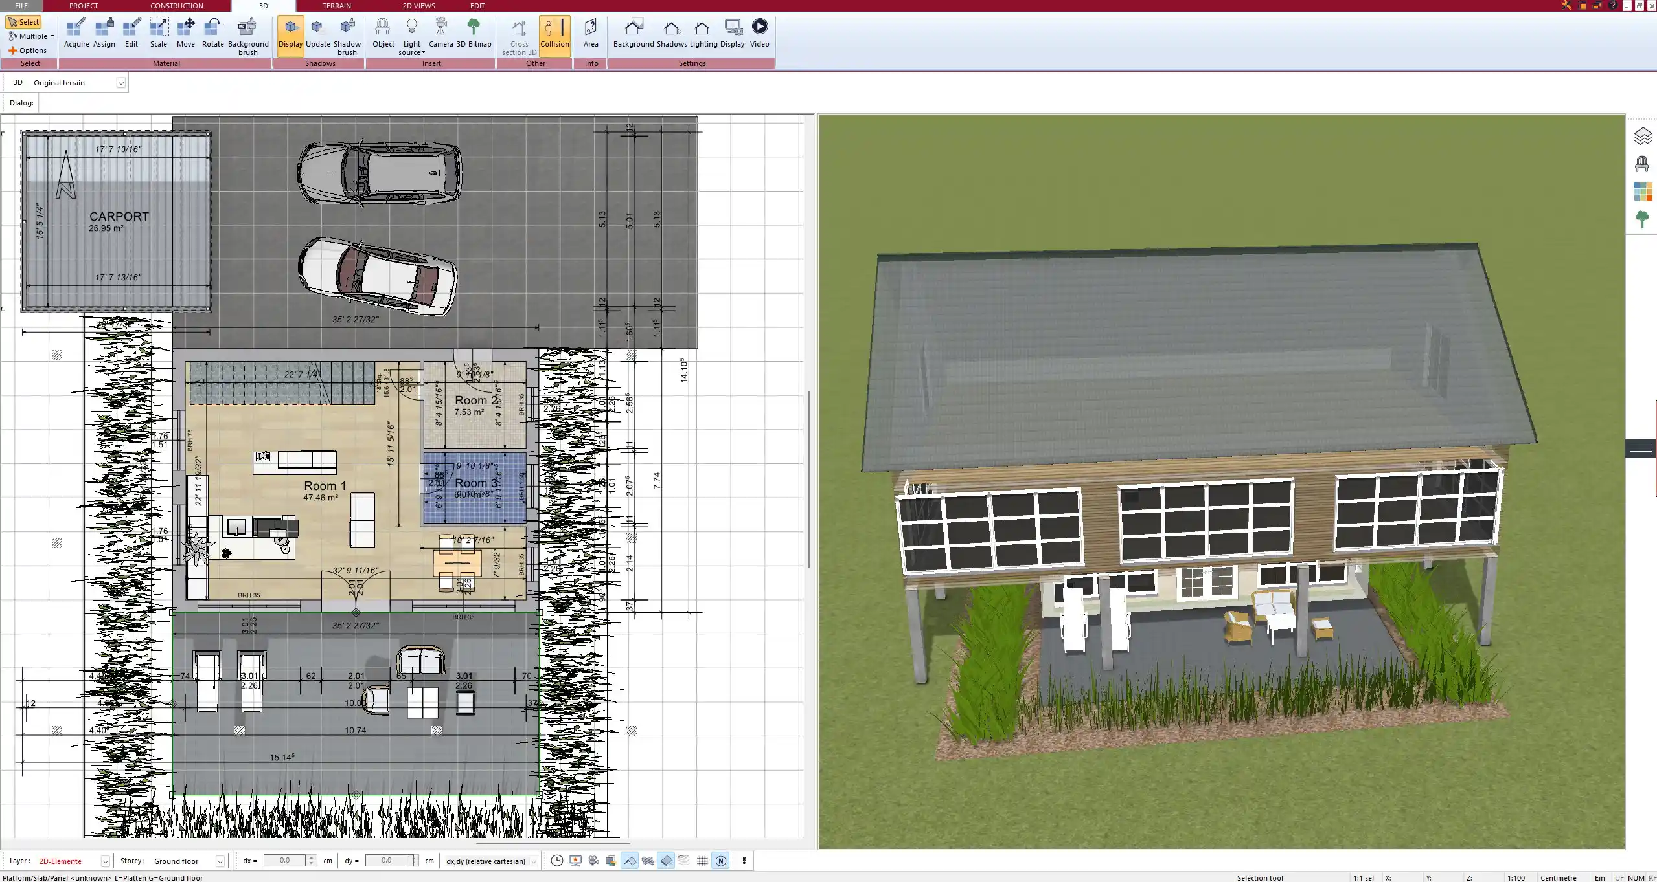Open Lighting settings
Image resolution: width=1657 pixels, height=882 pixels.
[703, 34]
